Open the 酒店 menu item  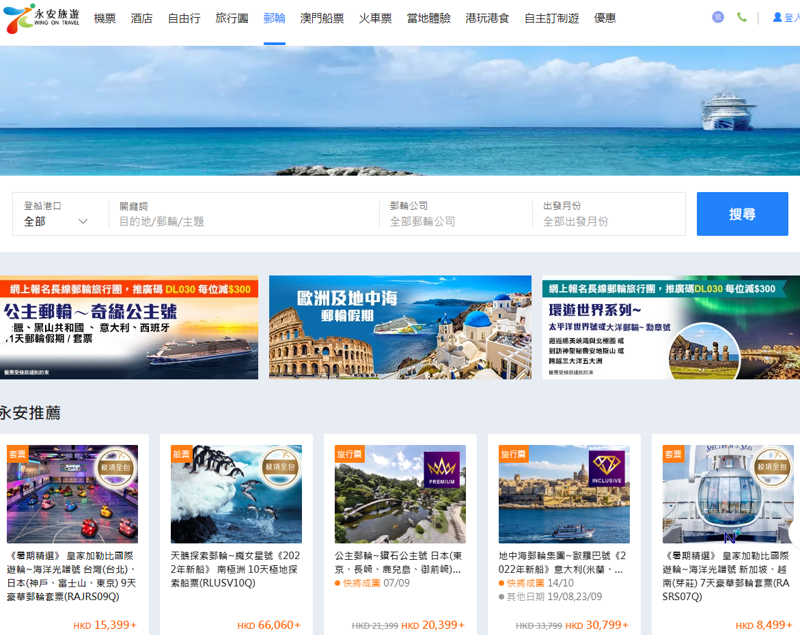pyautogui.click(x=142, y=18)
